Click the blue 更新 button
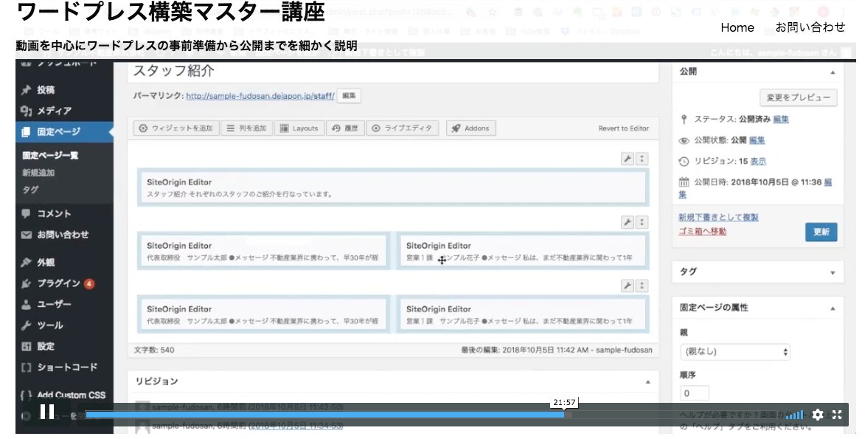 [x=821, y=232]
